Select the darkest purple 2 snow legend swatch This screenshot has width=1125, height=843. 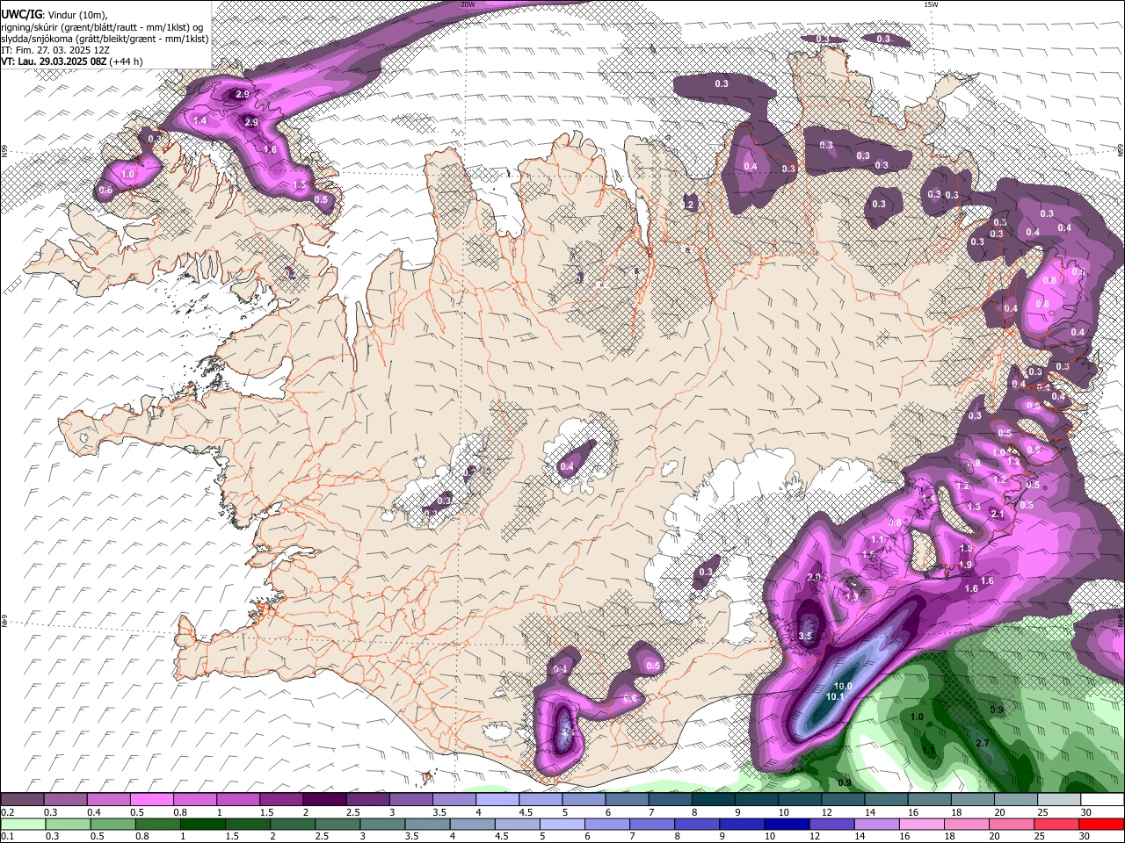[325, 800]
